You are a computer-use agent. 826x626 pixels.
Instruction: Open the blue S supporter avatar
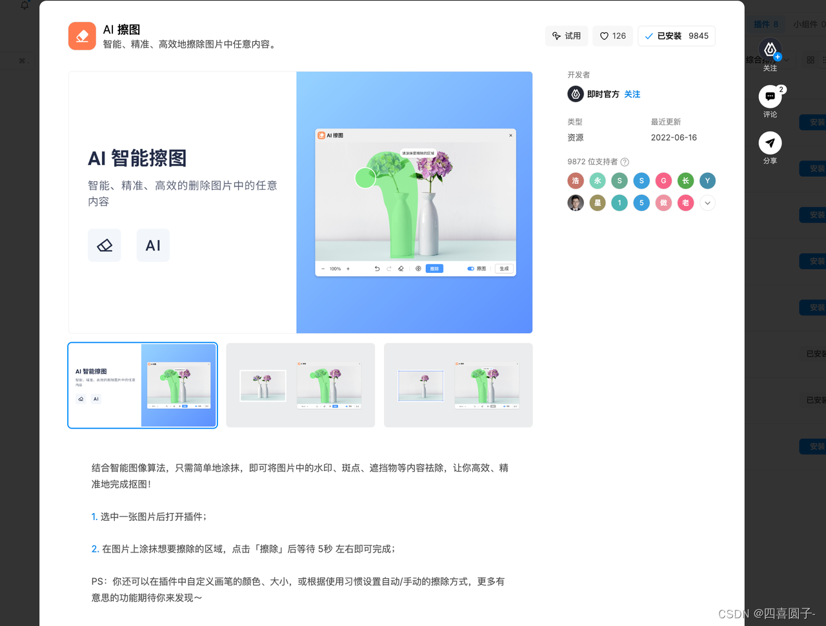pos(641,181)
